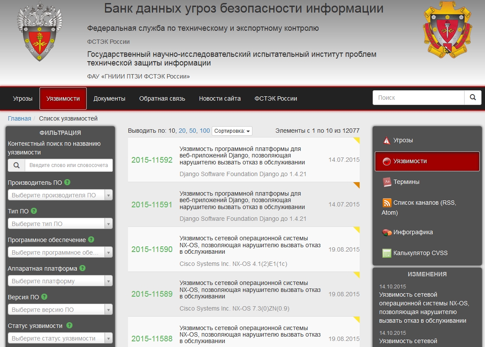485x347 pixels.
Task: Open the Документы menu item
Action: click(109, 98)
